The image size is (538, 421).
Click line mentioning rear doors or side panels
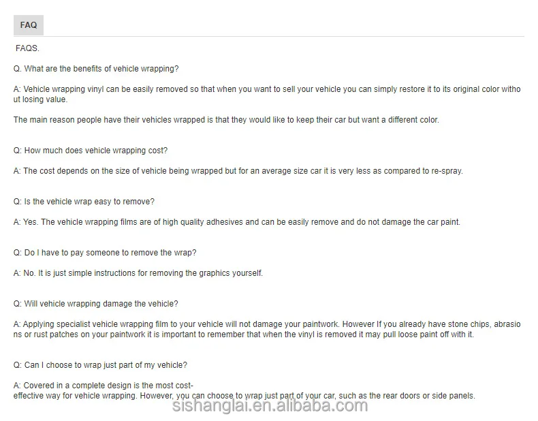(244, 396)
